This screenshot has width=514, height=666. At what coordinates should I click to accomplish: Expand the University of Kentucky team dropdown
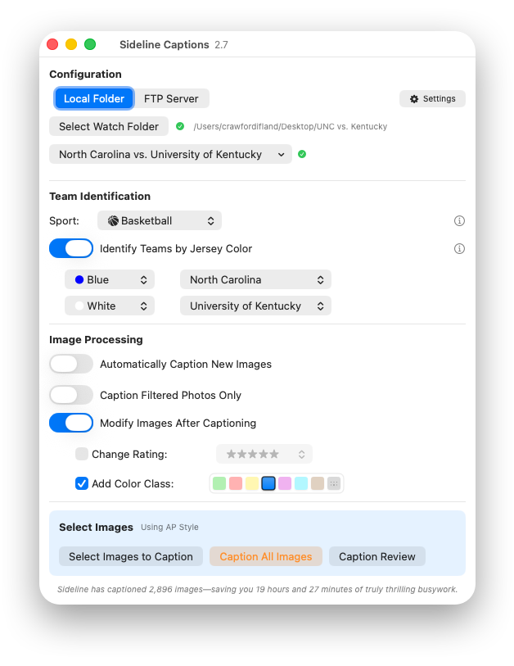point(255,306)
